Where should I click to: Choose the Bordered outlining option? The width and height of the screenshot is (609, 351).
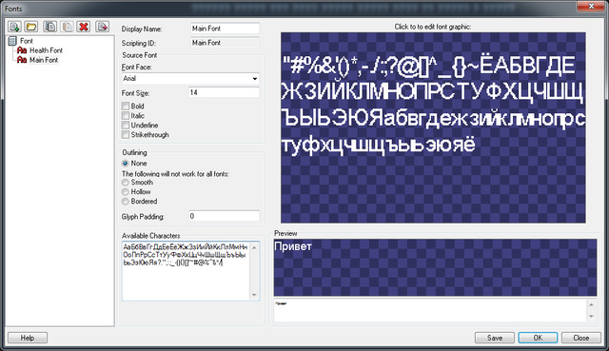[125, 202]
